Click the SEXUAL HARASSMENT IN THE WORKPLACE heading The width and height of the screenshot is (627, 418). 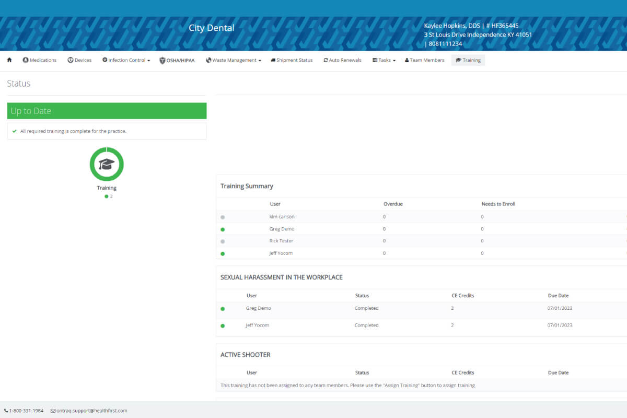click(282, 277)
